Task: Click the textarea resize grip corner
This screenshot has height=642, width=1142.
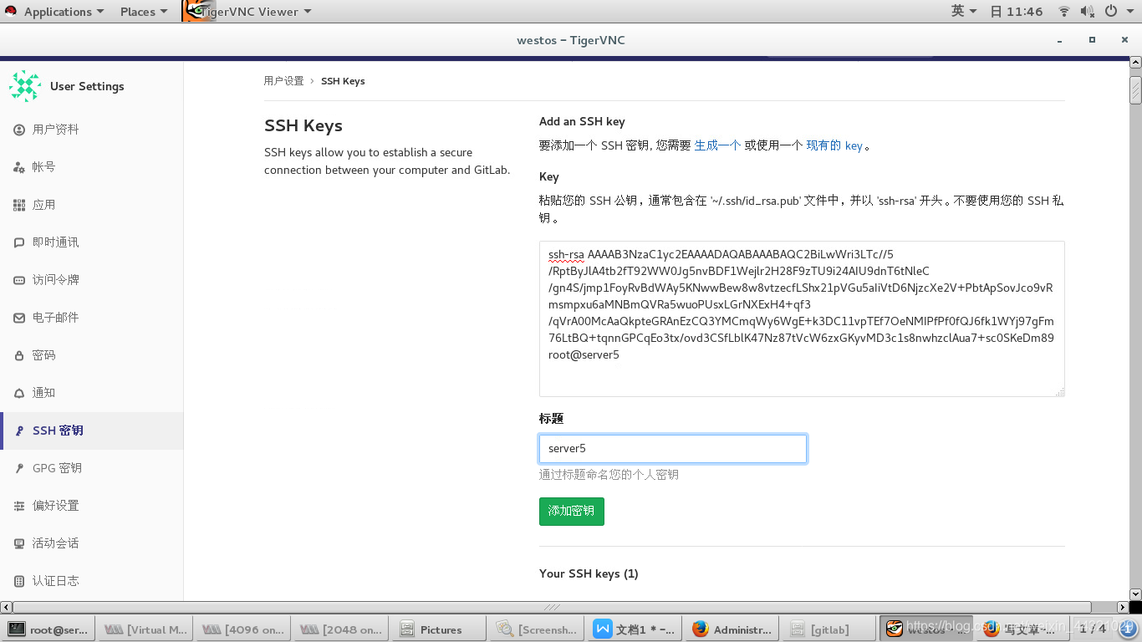Action: [1059, 391]
